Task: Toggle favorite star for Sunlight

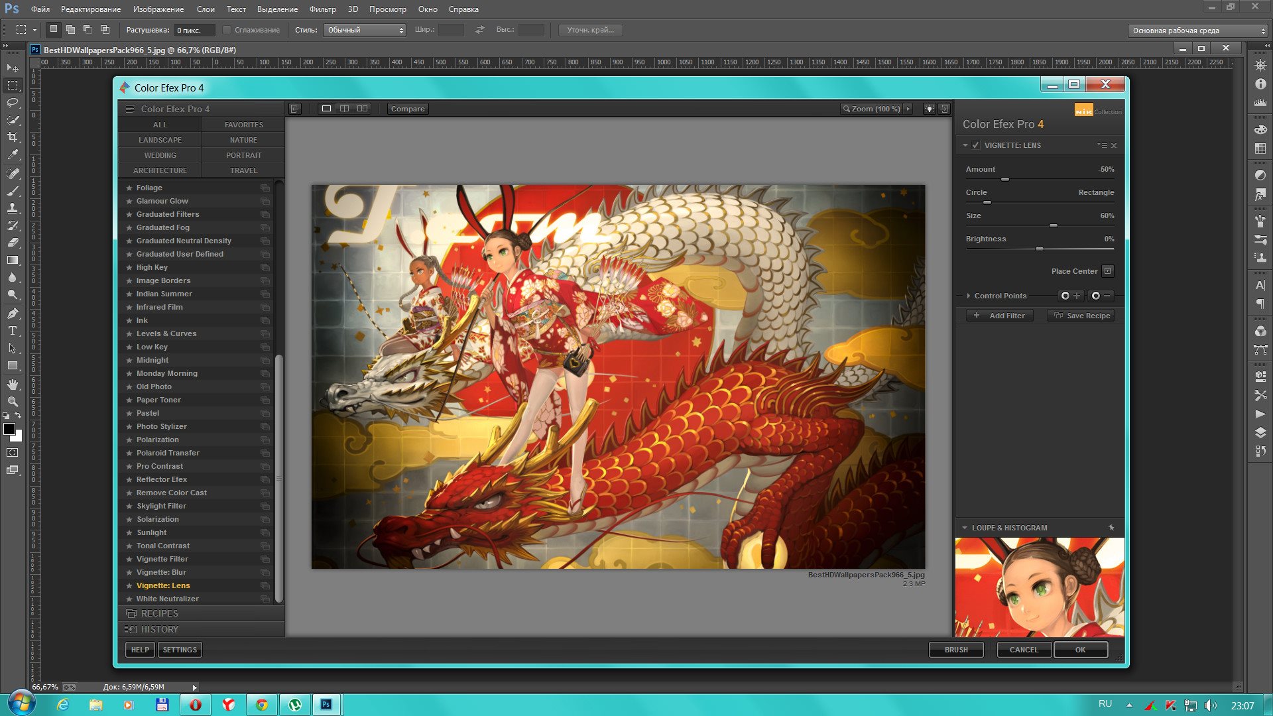Action: [x=129, y=532]
